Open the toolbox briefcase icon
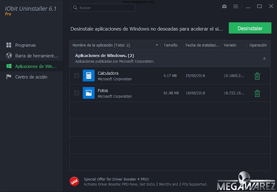 click(224, 7)
